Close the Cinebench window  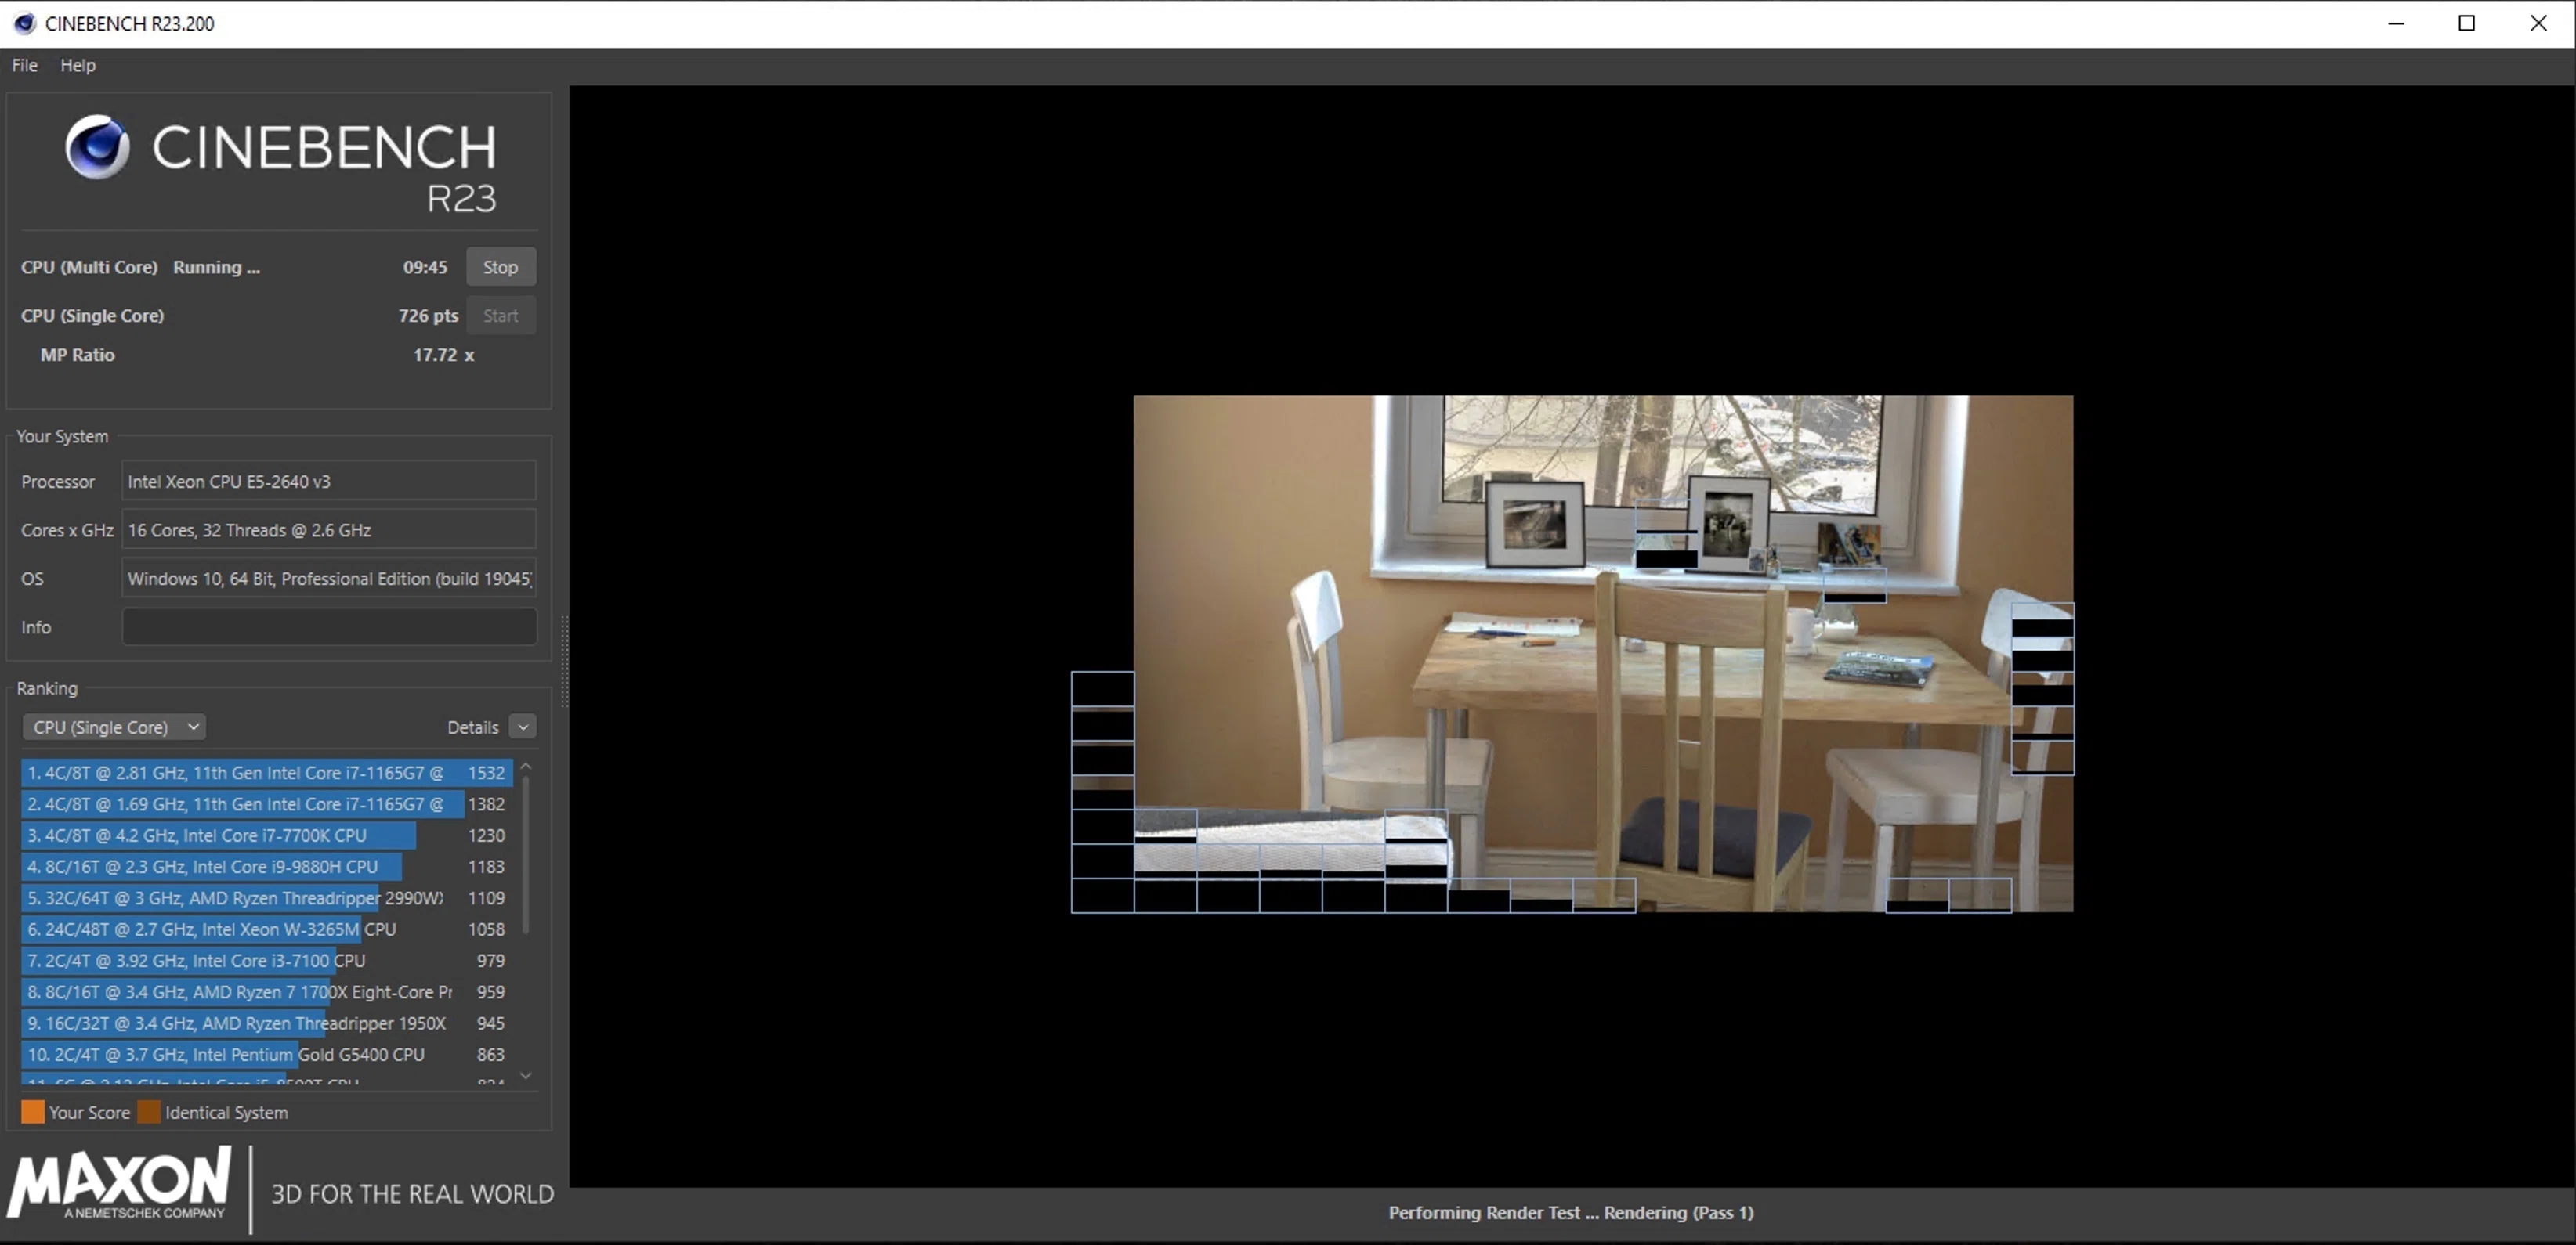2538,23
